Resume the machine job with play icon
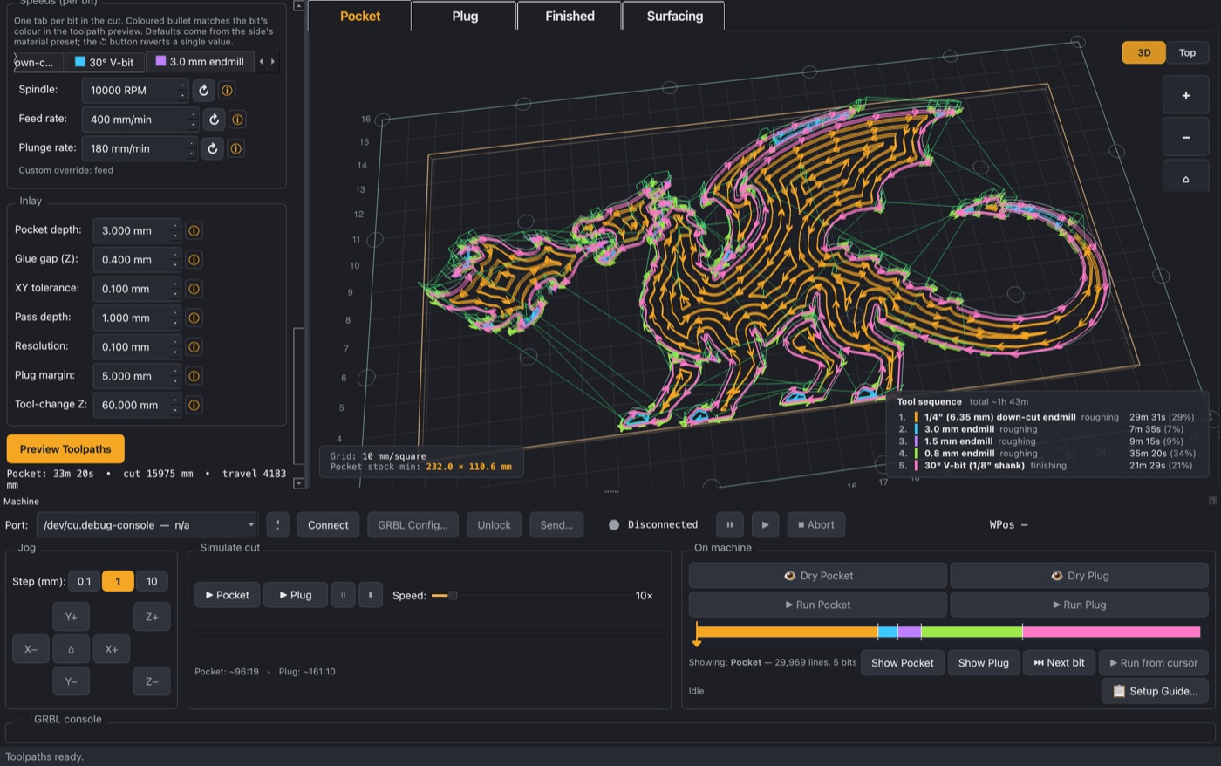Screen dimensions: 1221x766 point(765,525)
